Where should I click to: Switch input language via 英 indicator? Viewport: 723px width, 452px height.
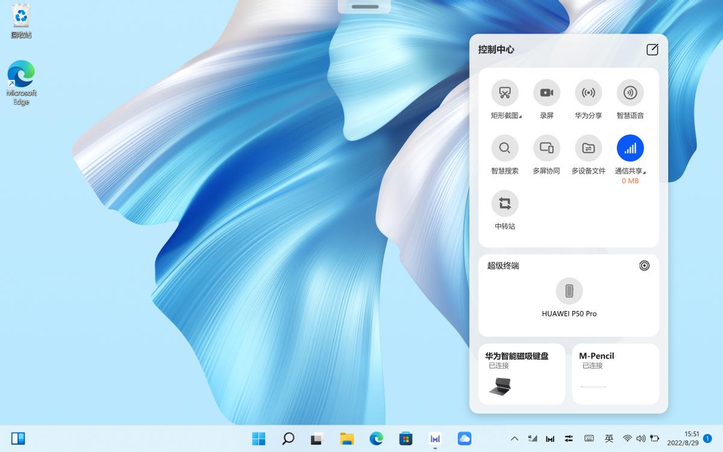(609, 439)
